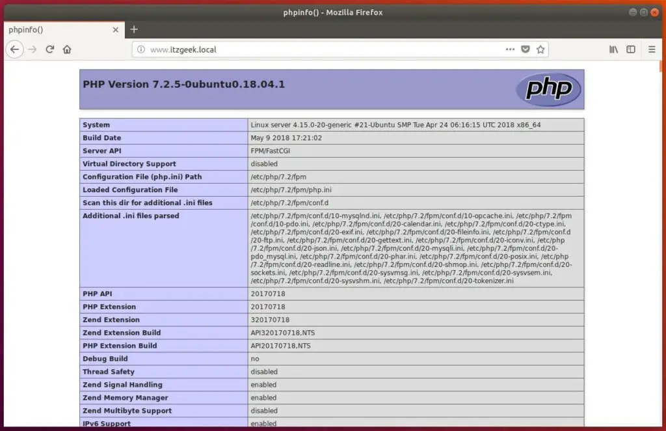Click the PHP Extension label

[109, 307]
